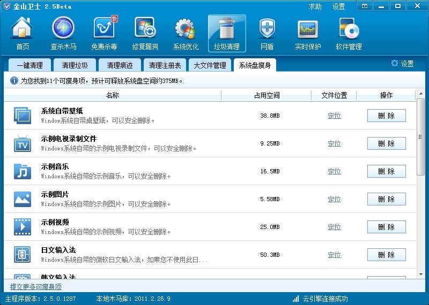Screen dimensions: 429x305
Task: Click the 38.8MB size value
Action: [270, 116]
